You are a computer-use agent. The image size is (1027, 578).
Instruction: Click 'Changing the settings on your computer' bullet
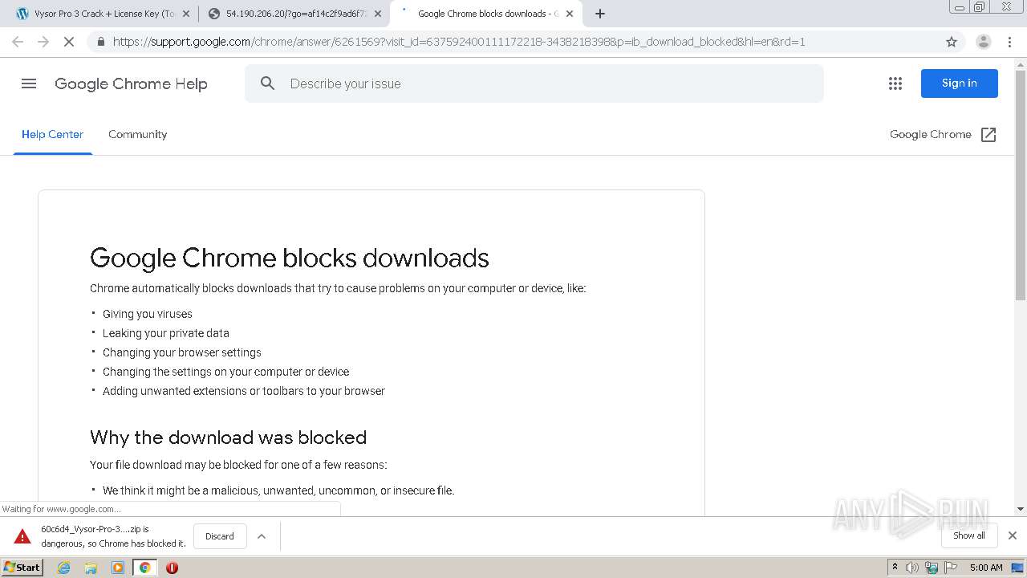point(226,372)
